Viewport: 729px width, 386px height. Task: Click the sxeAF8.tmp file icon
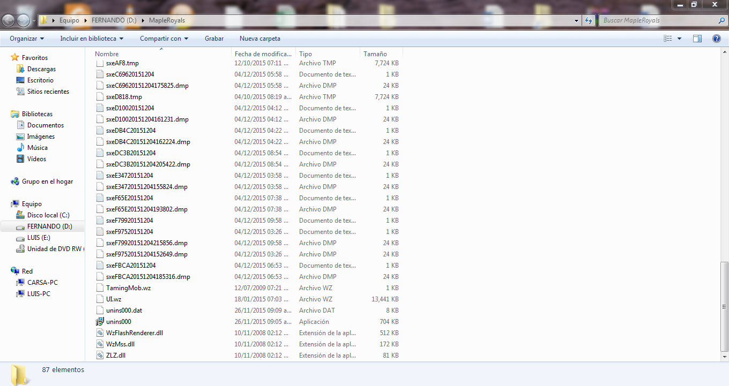coord(100,63)
